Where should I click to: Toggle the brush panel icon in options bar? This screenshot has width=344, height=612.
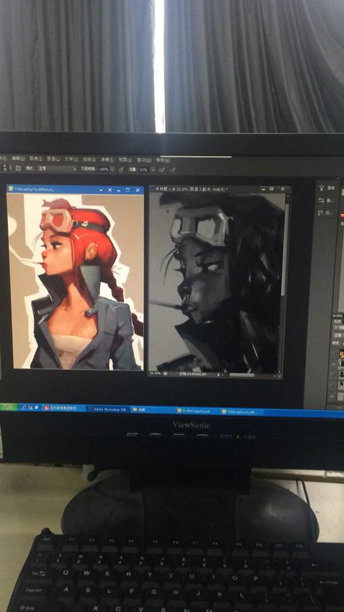pos(18,168)
